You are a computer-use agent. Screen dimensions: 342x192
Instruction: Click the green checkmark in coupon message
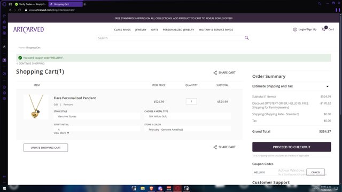[x=20, y=58]
